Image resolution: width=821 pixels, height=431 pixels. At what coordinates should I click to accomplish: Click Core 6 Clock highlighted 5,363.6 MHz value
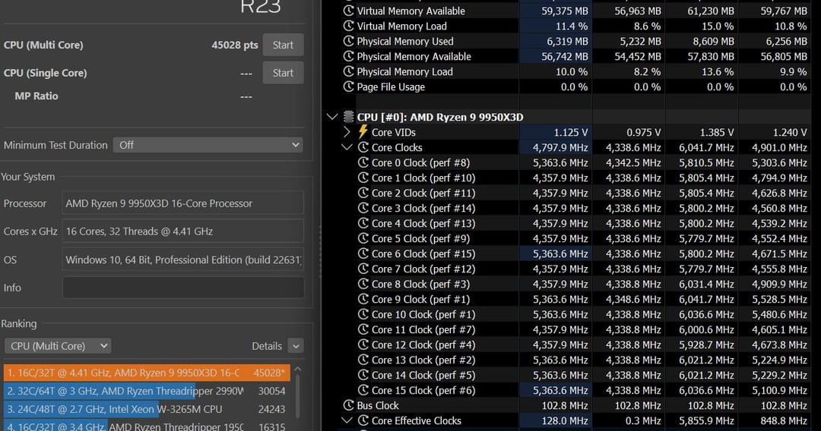(560, 254)
